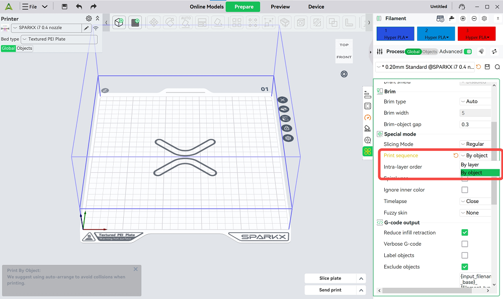Undo the last action with the undo arrow
This screenshot has width=503, height=299.
click(79, 7)
